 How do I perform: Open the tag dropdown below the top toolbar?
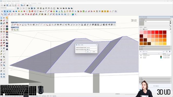pyautogui.click(x=8, y=8)
